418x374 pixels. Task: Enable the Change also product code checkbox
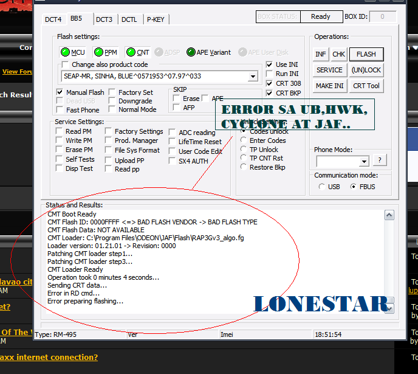[x=66, y=64]
